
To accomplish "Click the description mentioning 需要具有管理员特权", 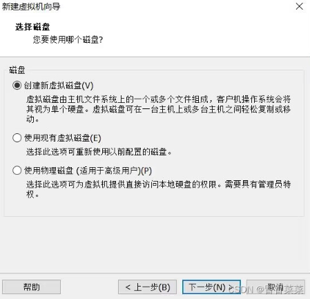I will pyautogui.click(x=158, y=189).
